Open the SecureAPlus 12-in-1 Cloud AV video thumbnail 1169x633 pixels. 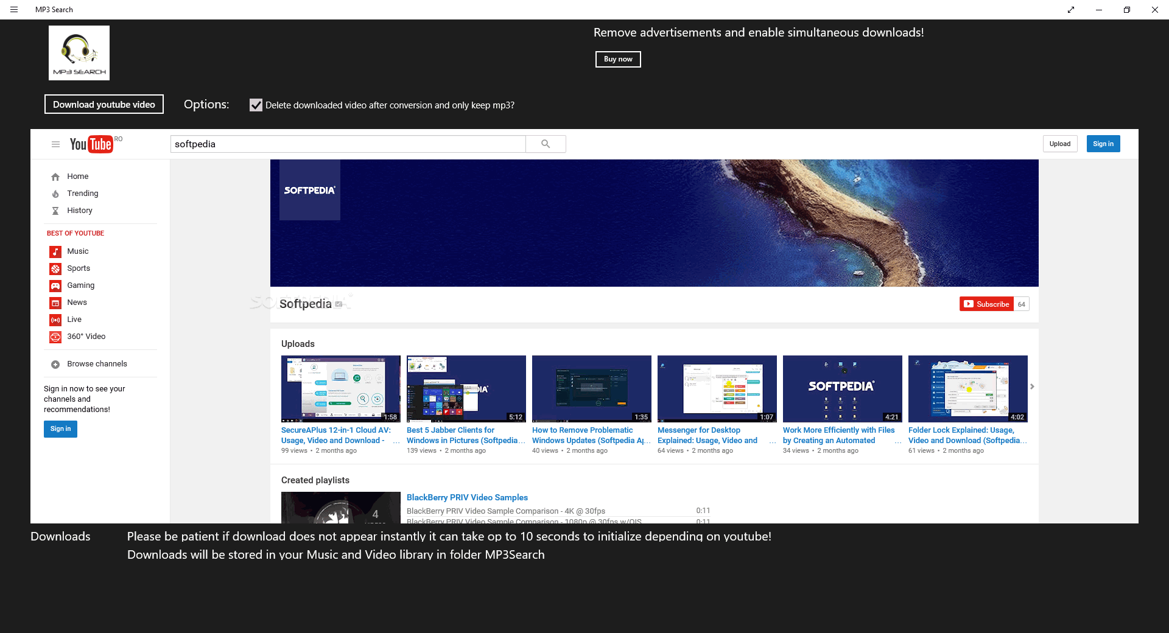(340, 388)
